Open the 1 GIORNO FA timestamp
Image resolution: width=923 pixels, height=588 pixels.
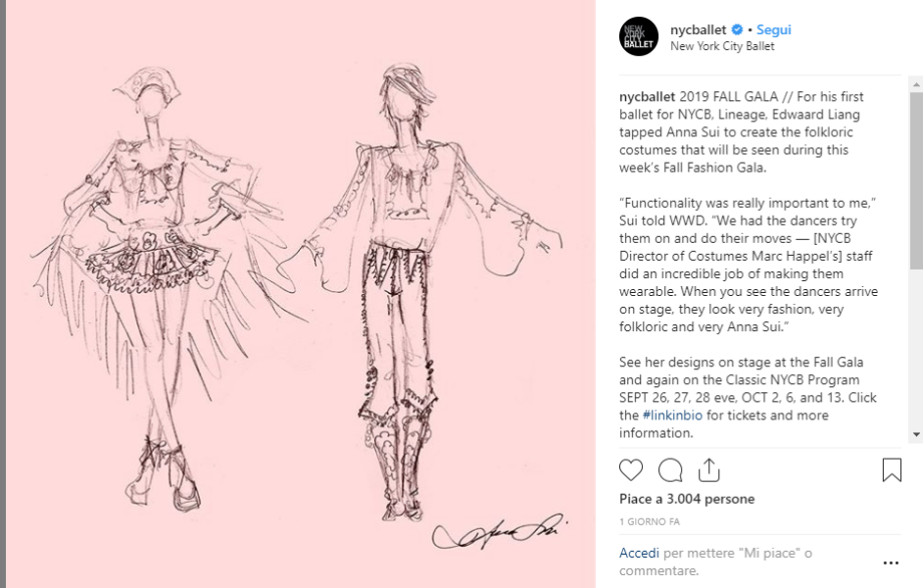[650, 521]
